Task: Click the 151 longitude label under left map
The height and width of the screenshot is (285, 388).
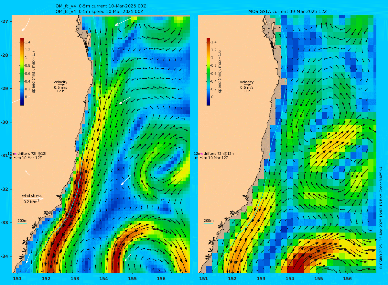Action: click(17, 279)
